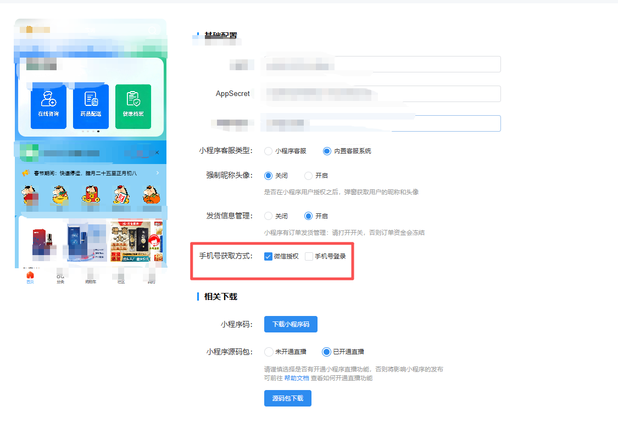Image resolution: width=618 pixels, height=446 pixels.
Task: Uncheck the 微信授权 checkbox
Action: coord(269,256)
